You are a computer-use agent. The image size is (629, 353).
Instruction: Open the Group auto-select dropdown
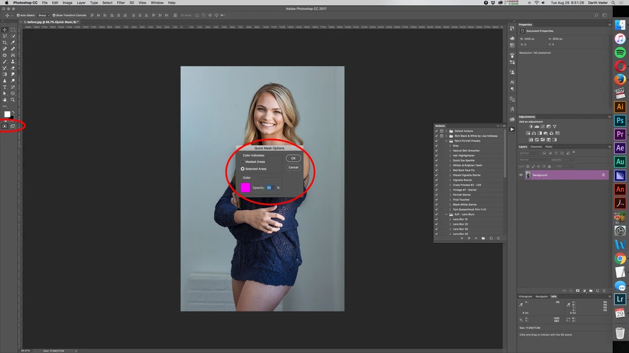pyautogui.click(x=43, y=15)
